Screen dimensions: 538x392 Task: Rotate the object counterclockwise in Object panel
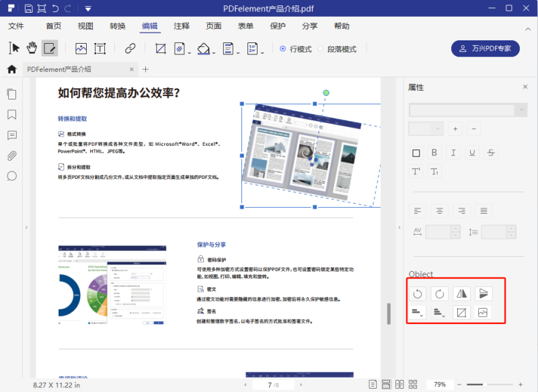coord(418,292)
